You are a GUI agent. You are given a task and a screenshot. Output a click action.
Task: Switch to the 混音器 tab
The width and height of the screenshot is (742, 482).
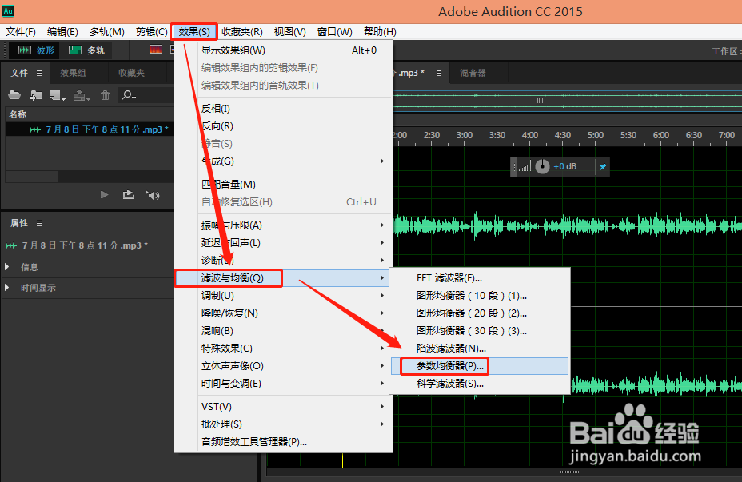(473, 73)
